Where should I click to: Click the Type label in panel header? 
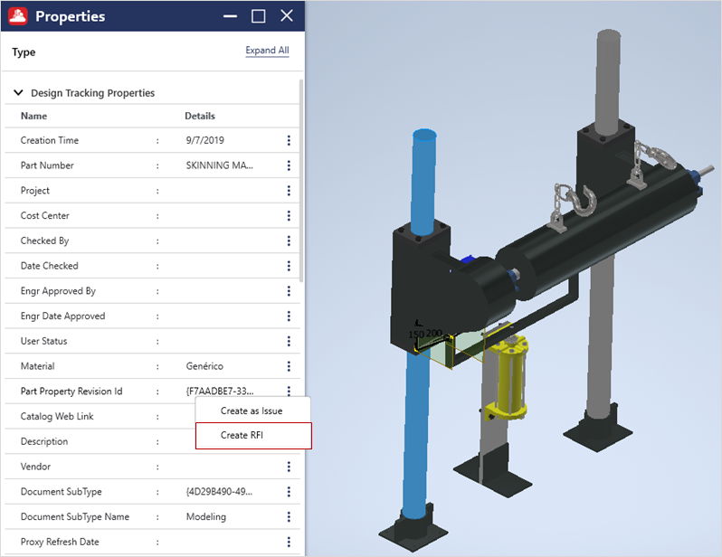pos(24,52)
